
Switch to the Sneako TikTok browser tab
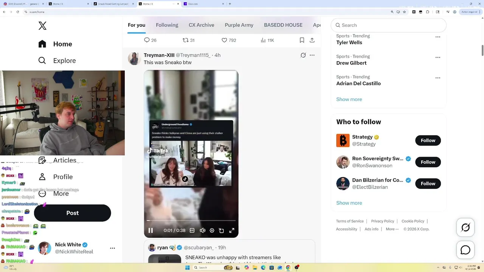pos(113,4)
